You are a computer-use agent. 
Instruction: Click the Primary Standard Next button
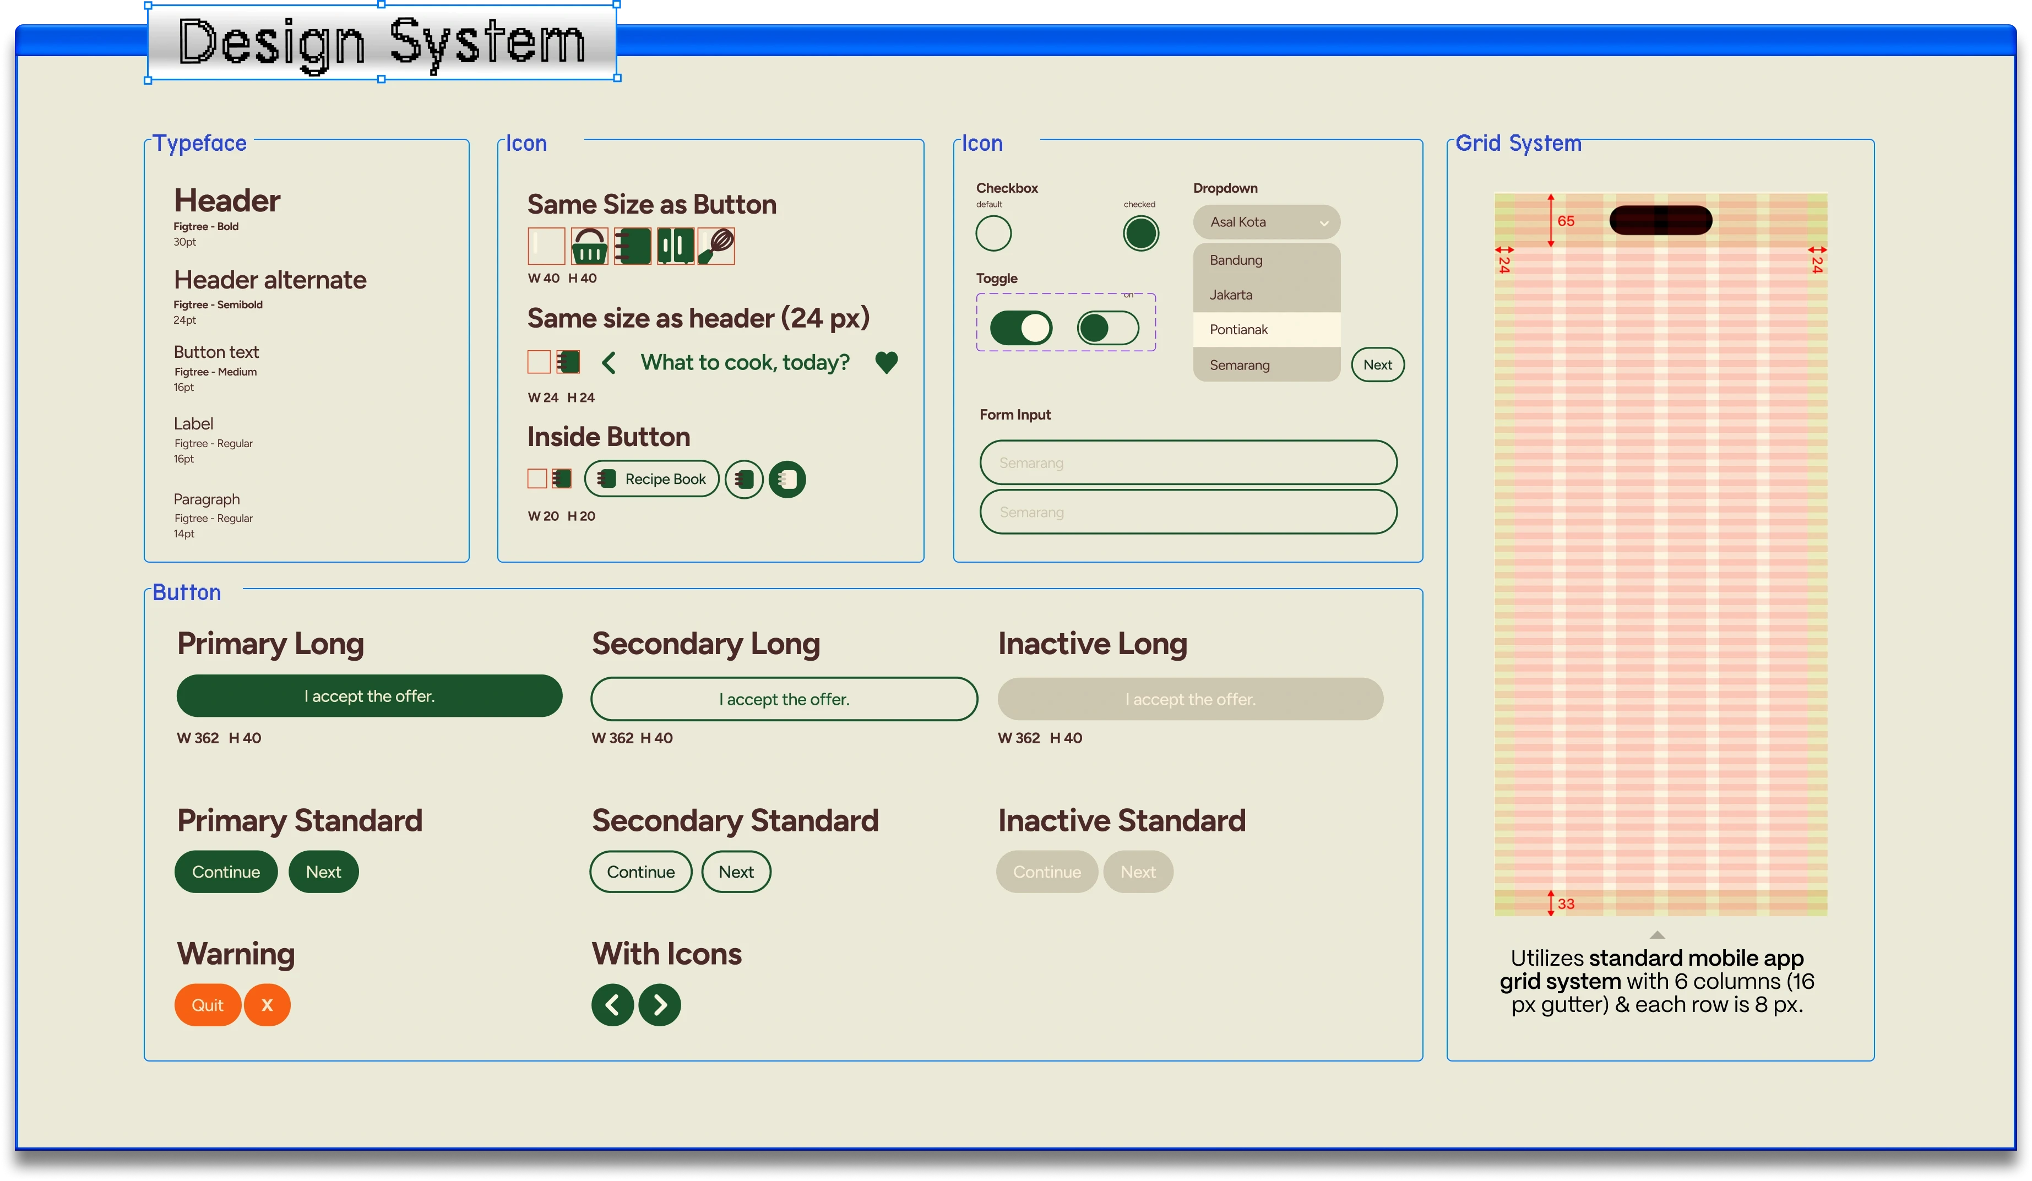(323, 872)
